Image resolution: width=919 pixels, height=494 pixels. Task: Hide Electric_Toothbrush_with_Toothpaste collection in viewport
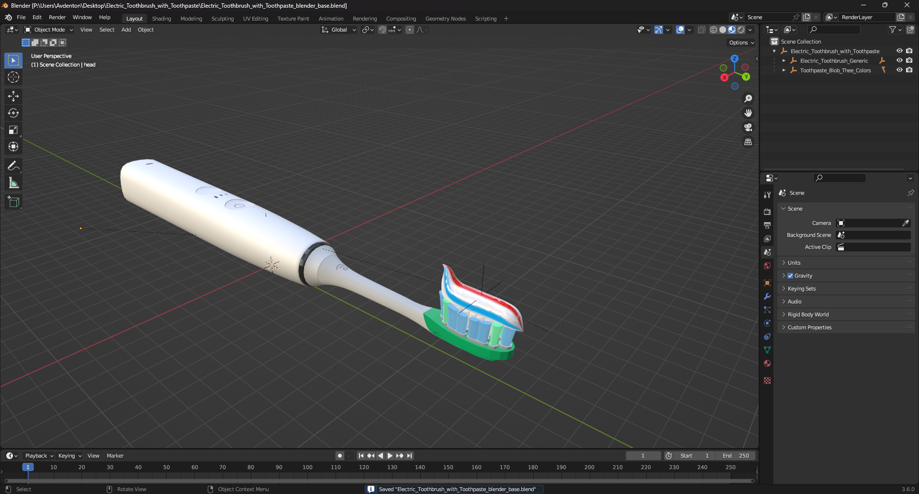(x=899, y=51)
